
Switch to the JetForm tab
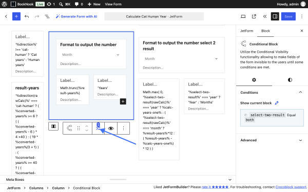[246, 31]
